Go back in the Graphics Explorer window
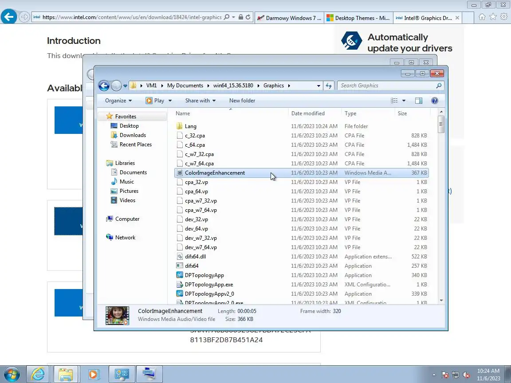 click(104, 86)
